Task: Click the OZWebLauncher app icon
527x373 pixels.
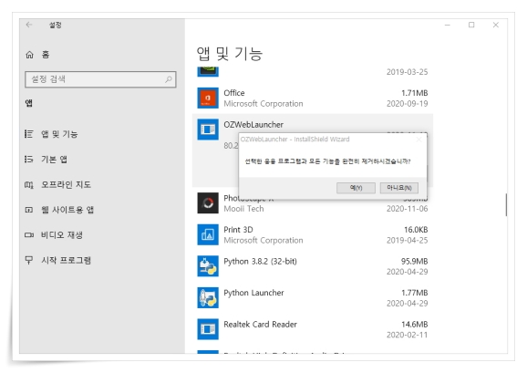Action: [208, 130]
